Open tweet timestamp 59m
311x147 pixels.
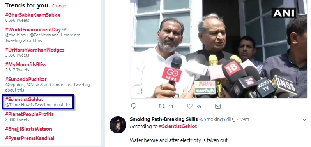(x=244, y=119)
